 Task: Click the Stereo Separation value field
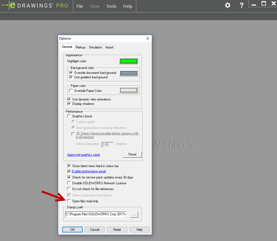point(107,145)
